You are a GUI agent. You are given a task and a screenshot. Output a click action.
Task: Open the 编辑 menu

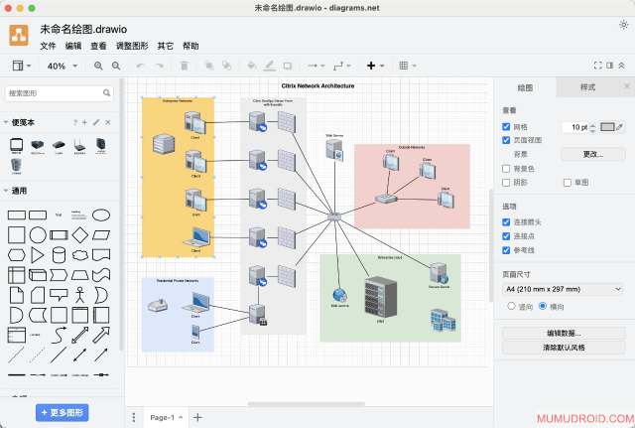point(73,46)
